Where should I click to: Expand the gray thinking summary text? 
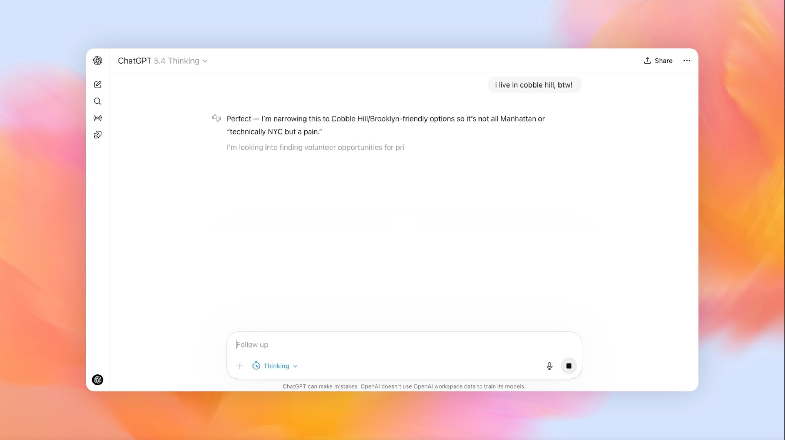tap(315, 148)
